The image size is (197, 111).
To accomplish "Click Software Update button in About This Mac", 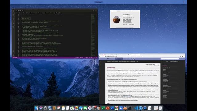I will [x=131, y=24].
